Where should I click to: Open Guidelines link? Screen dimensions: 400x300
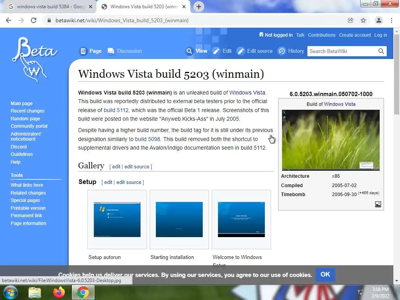(x=22, y=154)
